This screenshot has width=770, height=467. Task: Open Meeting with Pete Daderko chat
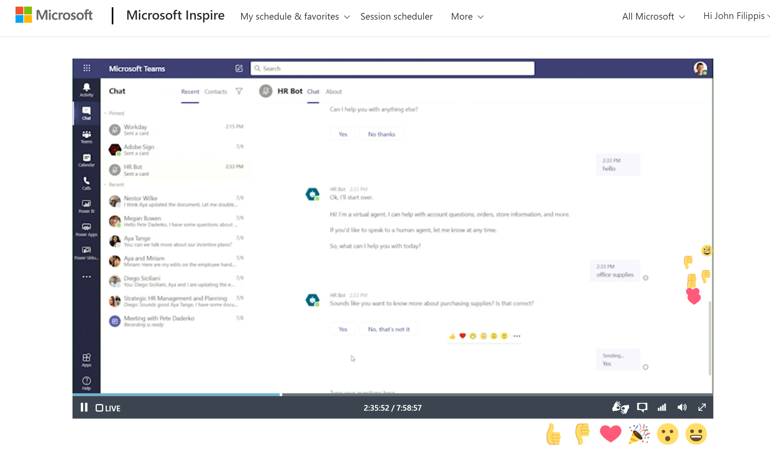pyautogui.click(x=176, y=321)
